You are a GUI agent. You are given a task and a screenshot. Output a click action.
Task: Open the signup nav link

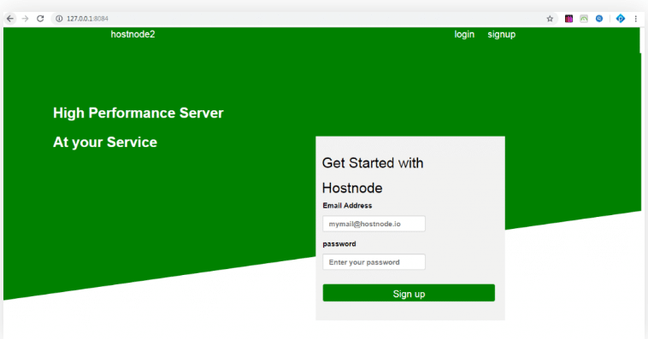point(501,35)
